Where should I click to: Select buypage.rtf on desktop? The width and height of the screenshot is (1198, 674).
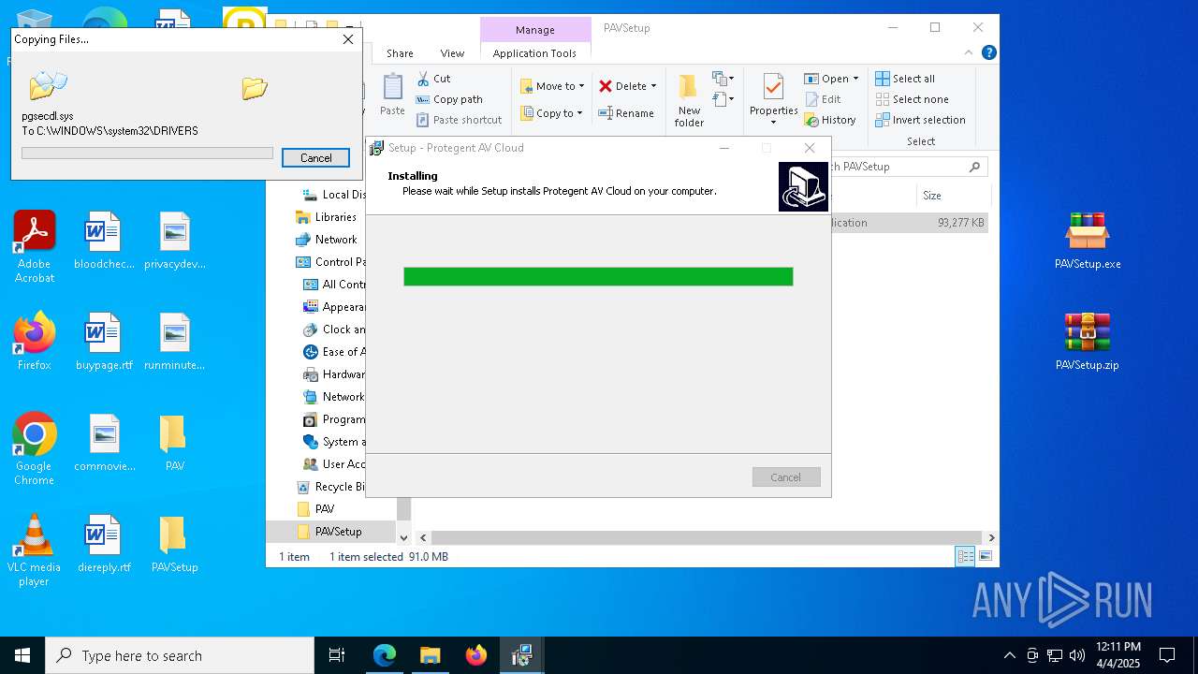[x=104, y=342]
